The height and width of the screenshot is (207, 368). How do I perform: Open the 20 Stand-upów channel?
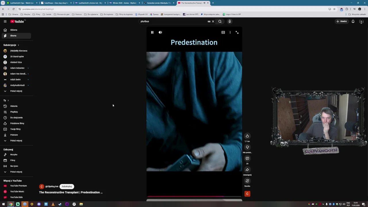tap(16, 57)
